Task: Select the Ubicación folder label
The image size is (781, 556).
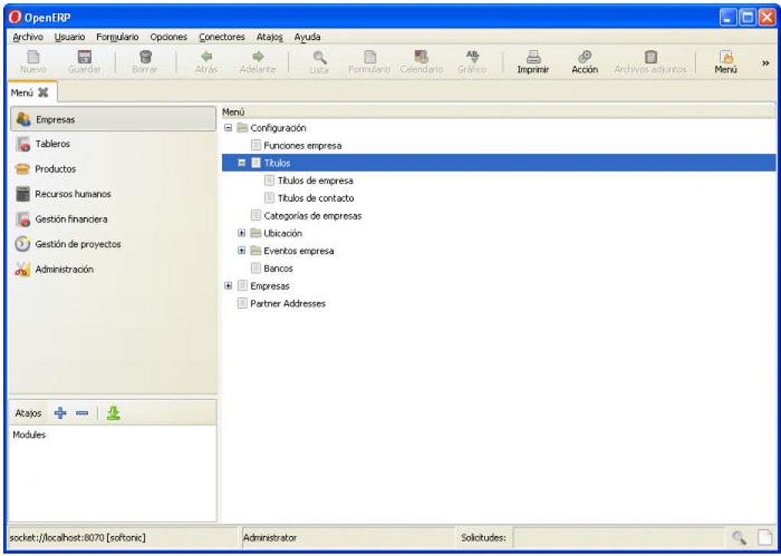Action: pyautogui.click(x=283, y=233)
